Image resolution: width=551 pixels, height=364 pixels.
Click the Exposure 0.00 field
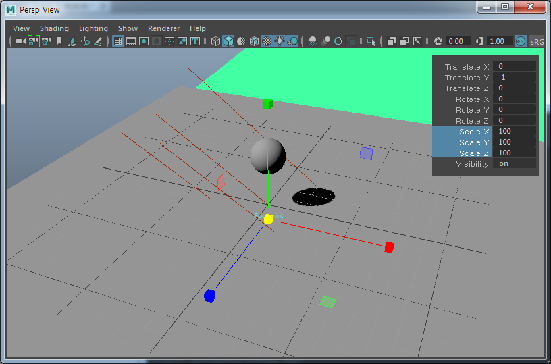point(458,41)
